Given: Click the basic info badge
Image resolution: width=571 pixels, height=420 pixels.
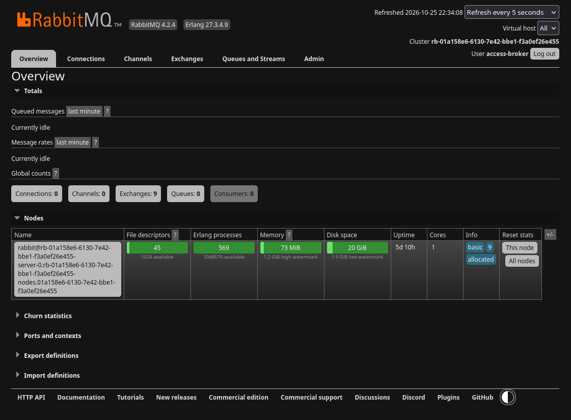Looking at the screenshot, I should pos(475,247).
